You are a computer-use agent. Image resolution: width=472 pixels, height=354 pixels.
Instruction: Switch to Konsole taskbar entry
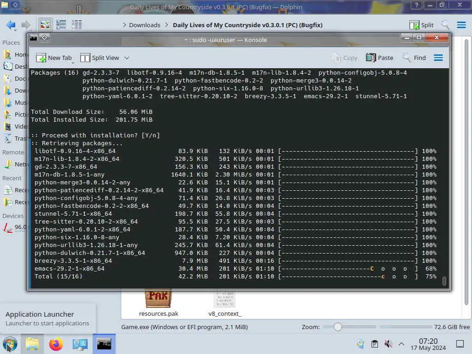click(x=104, y=343)
